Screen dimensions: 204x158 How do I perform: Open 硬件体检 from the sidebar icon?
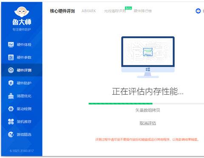[11, 45]
